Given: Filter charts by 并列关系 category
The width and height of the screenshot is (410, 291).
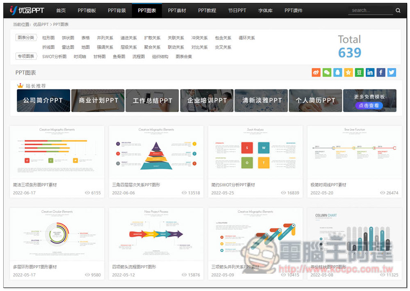Looking at the screenshot, I should pos(105,38).
